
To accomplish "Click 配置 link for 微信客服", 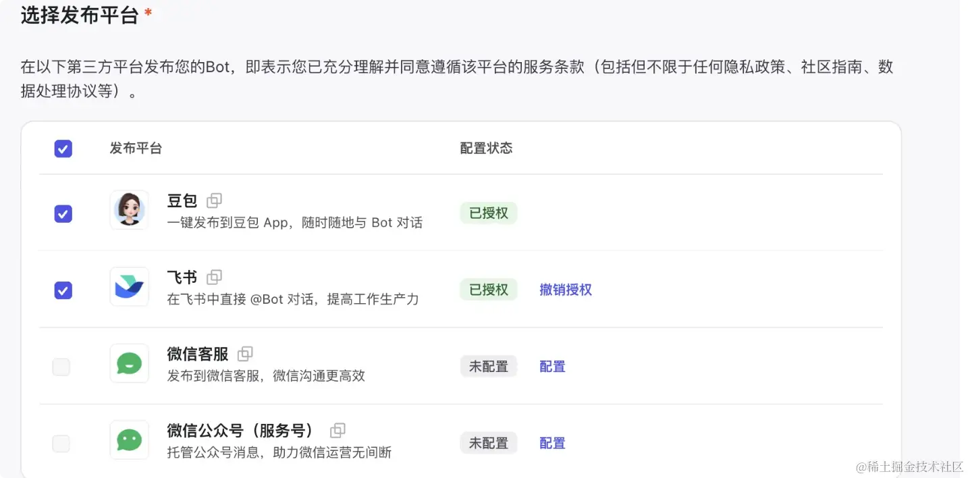I will (x=552, y=367).
